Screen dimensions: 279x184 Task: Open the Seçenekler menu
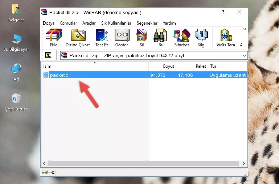click(147, 23)
